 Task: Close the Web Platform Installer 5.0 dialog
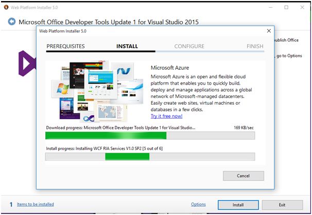(269, 31)
